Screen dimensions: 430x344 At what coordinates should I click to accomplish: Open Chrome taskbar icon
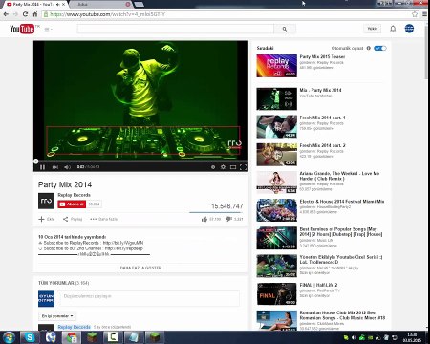[72, 337]
